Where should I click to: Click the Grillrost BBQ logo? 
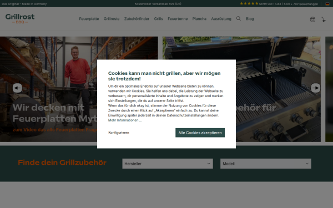pyautogui.click(x=20, y=18)
